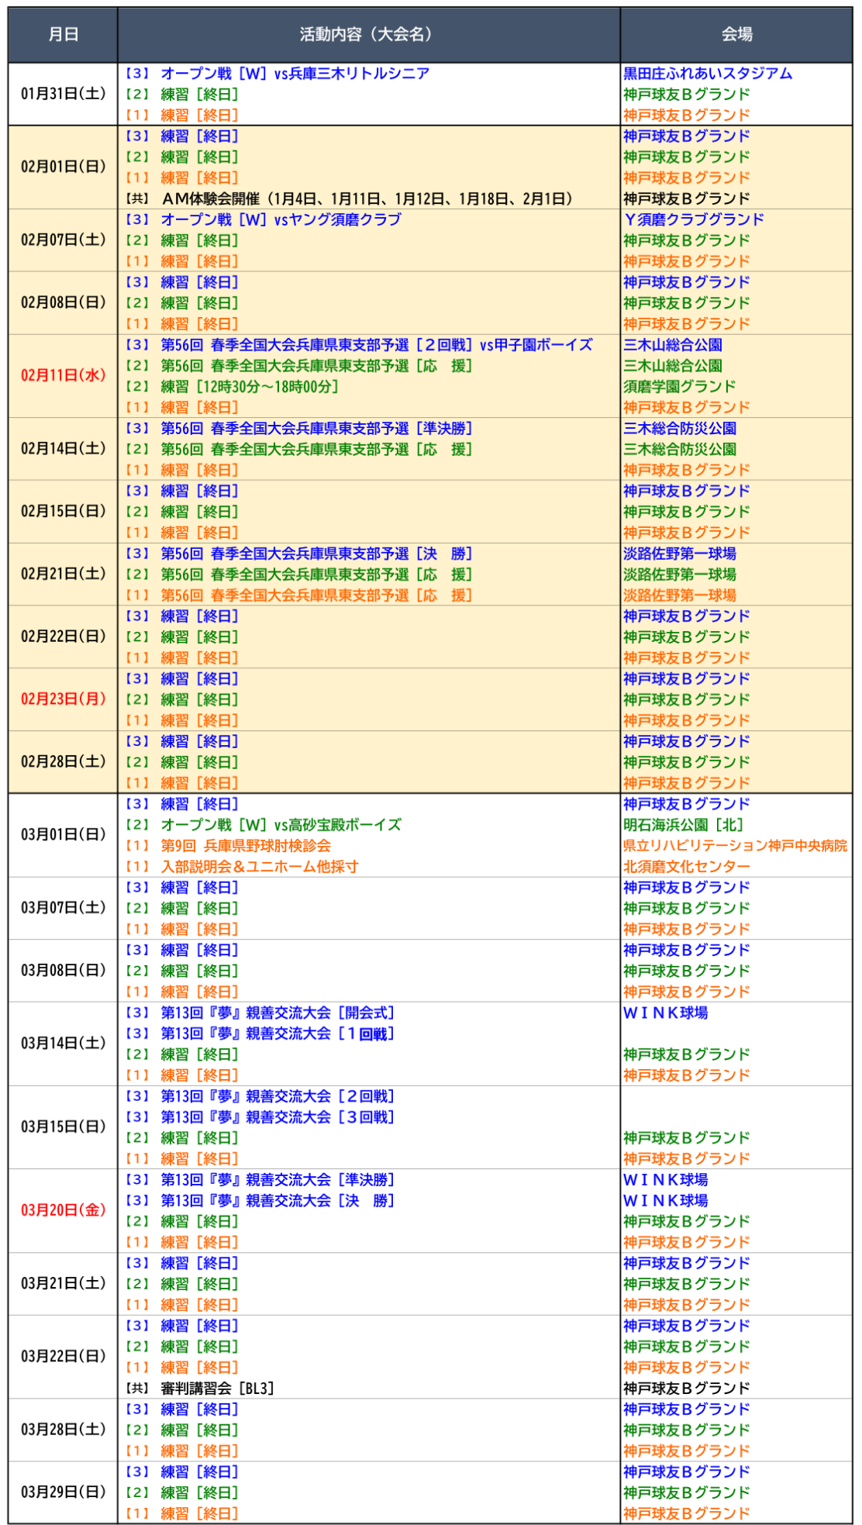Select the 活動内容（大会名） column header

pos(368,34)
